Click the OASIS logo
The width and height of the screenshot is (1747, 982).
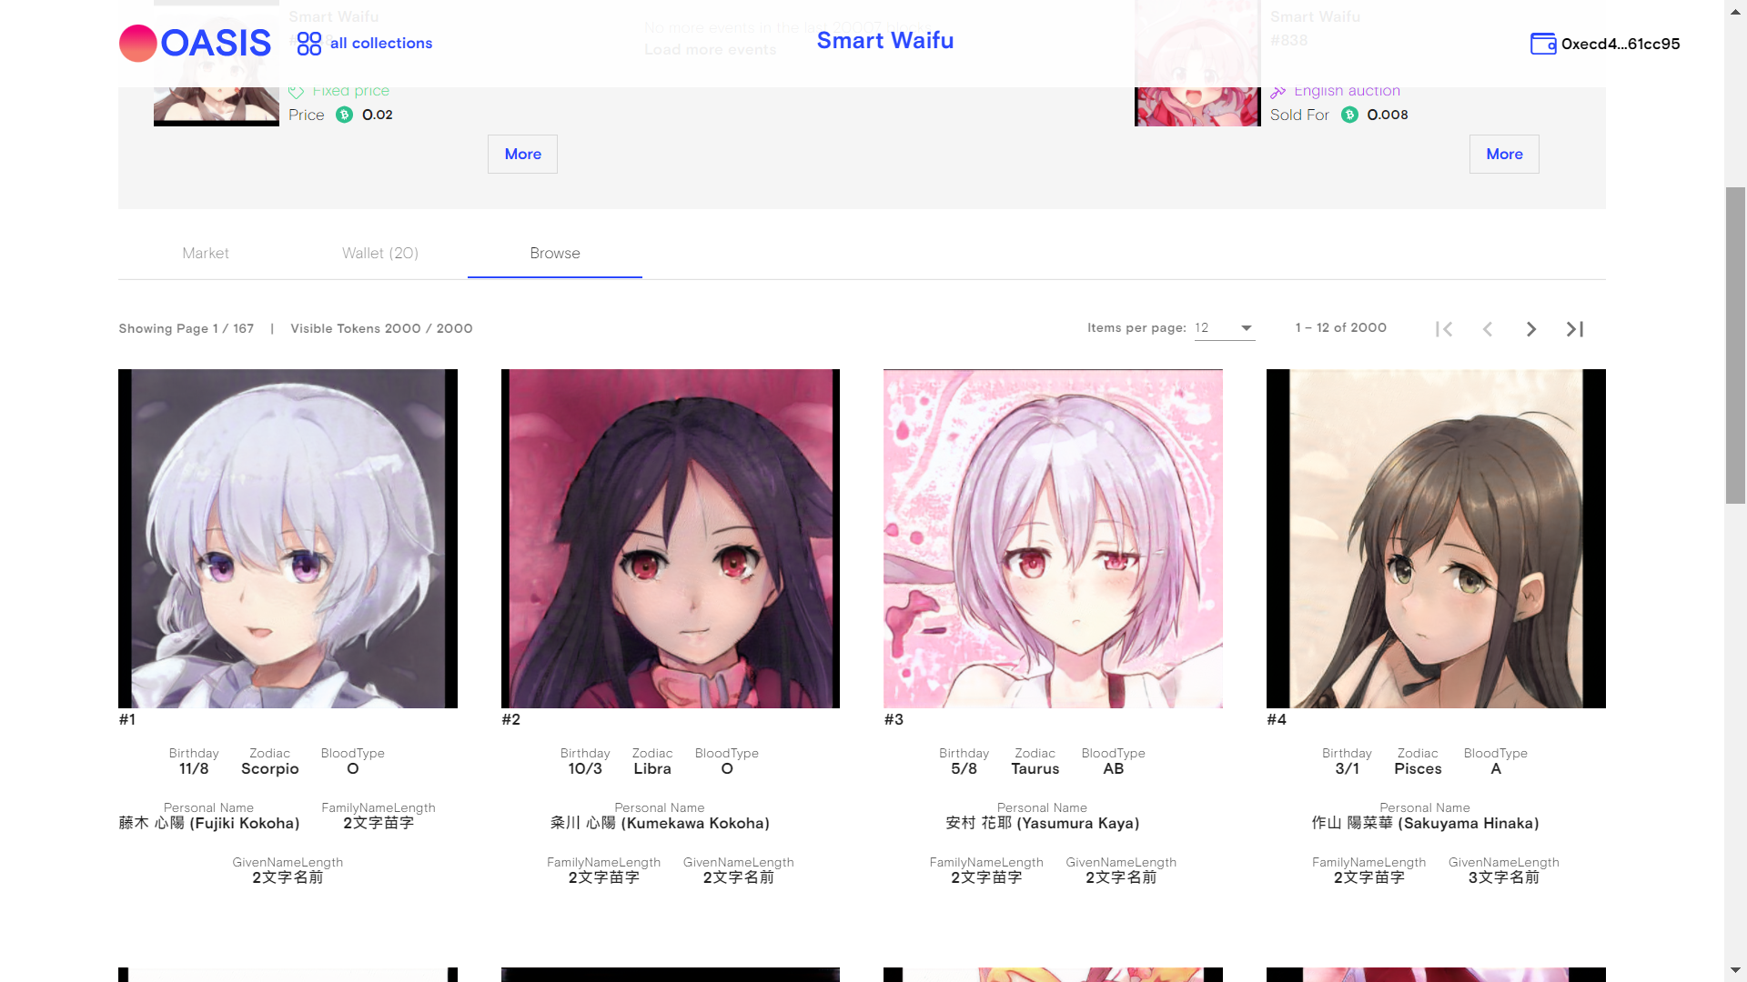point(195,43)
